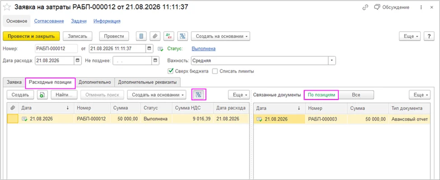
Task: Open the Информация section link
Action: [107, 21]
